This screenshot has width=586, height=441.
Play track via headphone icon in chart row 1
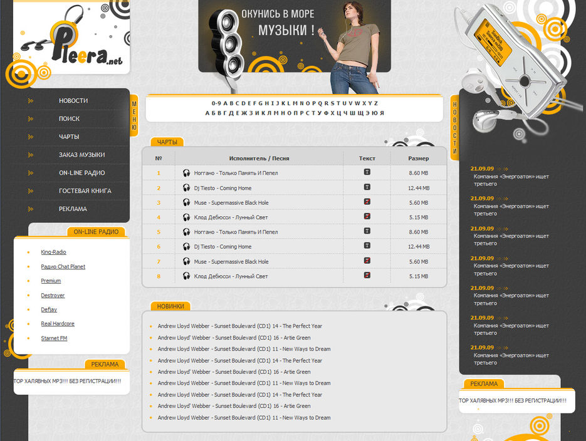(187, 173)
